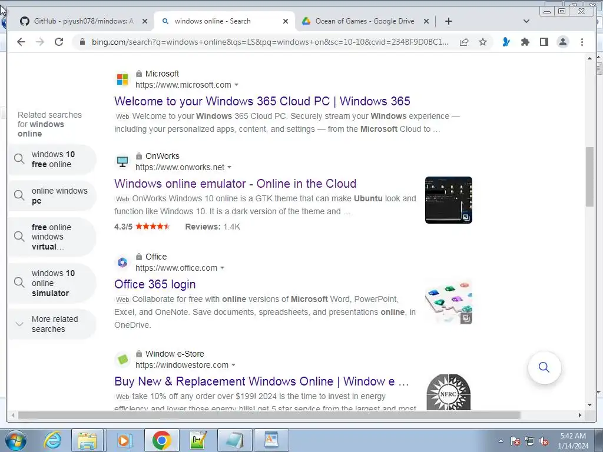This screenshot has width=603, height=452.
Task: Click the Window e-Store green favicon
Action: 122,360
